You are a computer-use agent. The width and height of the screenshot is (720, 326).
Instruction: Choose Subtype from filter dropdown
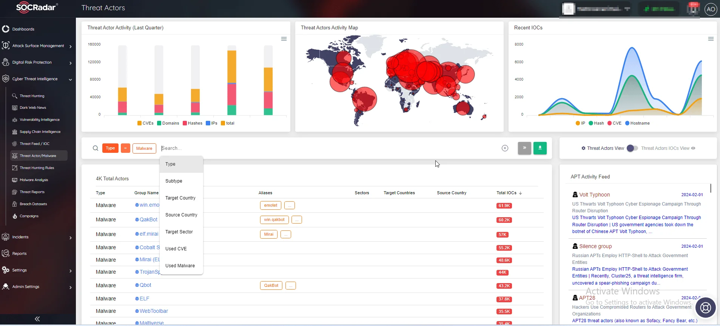click(x=181, y=181)
